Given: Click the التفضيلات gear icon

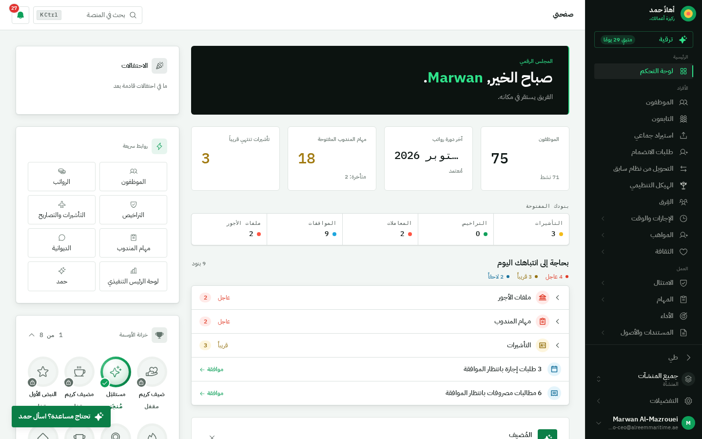Looking at the screenshot, I should pyautogui.click(x=688, y=401).
